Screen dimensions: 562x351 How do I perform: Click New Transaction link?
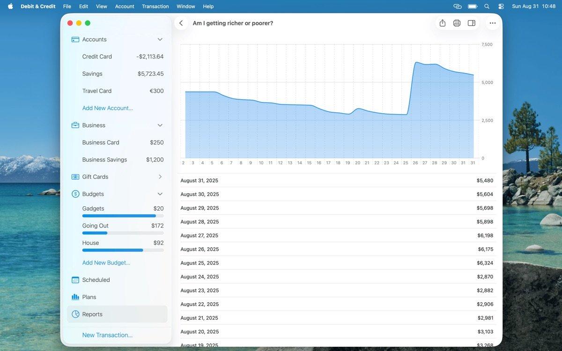(107, 335)
